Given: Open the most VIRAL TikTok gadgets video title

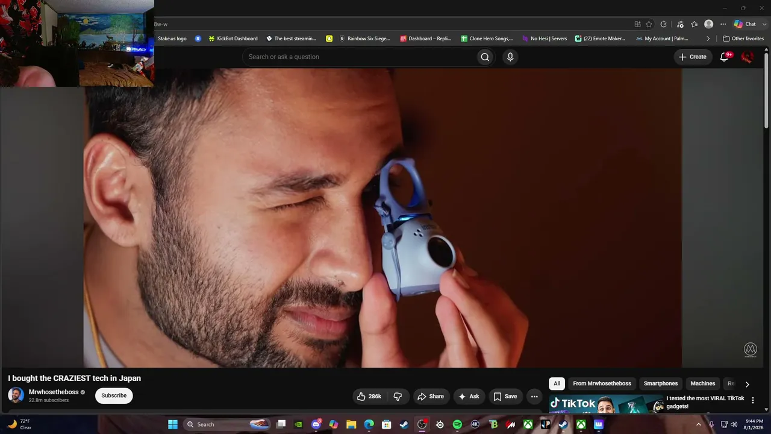Looking at the screenshot, I should click(705, 402).
